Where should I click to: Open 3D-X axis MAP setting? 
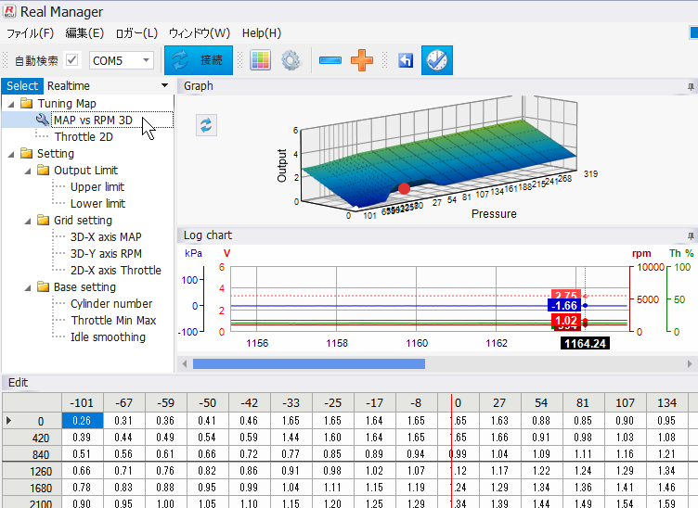click(106, 237)
